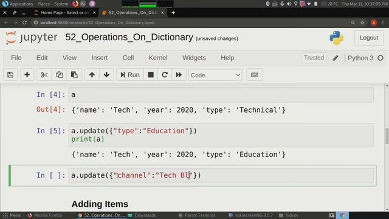Reload the page in the browser
The width and height of the screenshot is (389, 219).
click(x=24, y=23)
